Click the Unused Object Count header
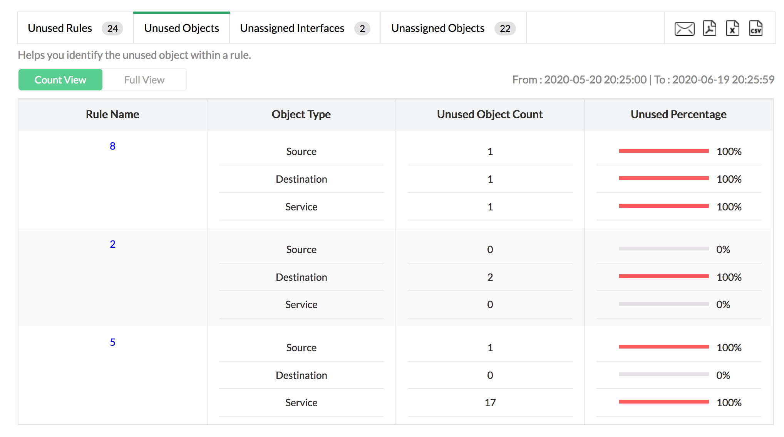Viewport: 784px width, 437px height. coord(489,114)
